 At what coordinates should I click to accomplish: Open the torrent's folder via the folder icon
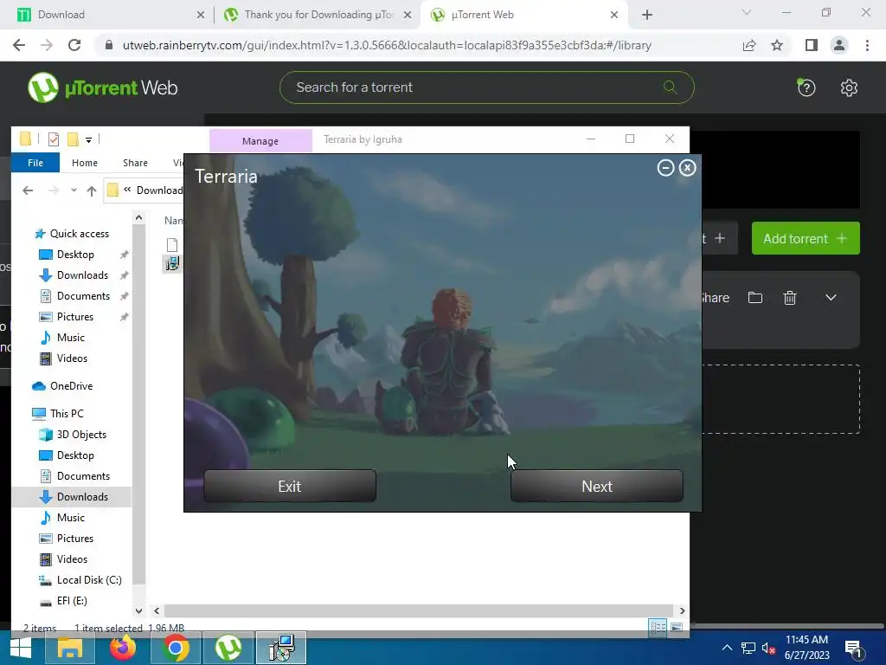click(754, 298)
